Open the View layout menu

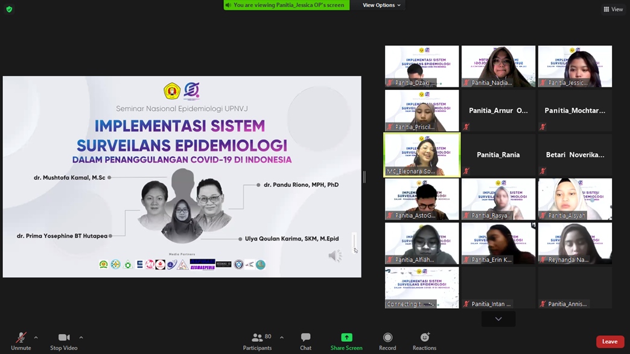click(x=613, y=9)
